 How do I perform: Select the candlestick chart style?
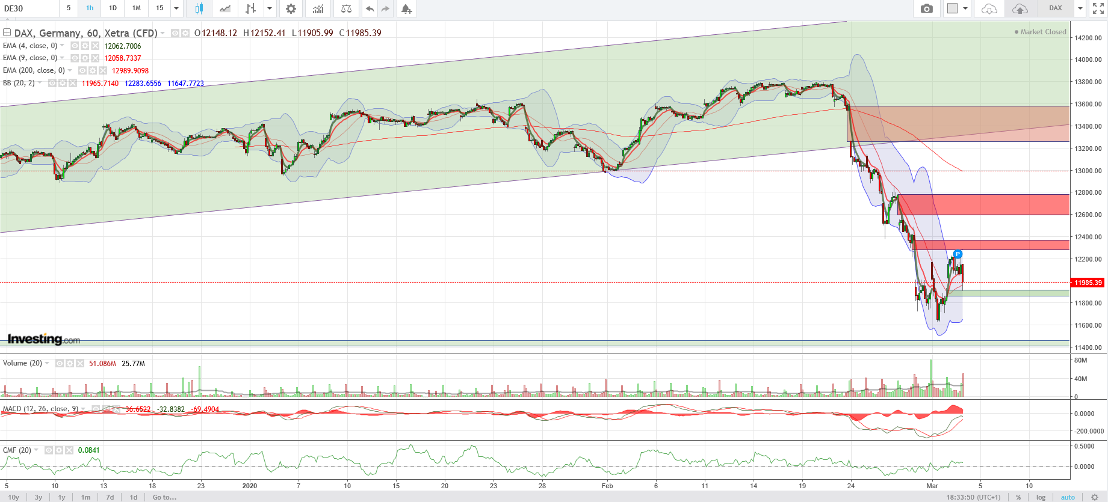[199, 8]
